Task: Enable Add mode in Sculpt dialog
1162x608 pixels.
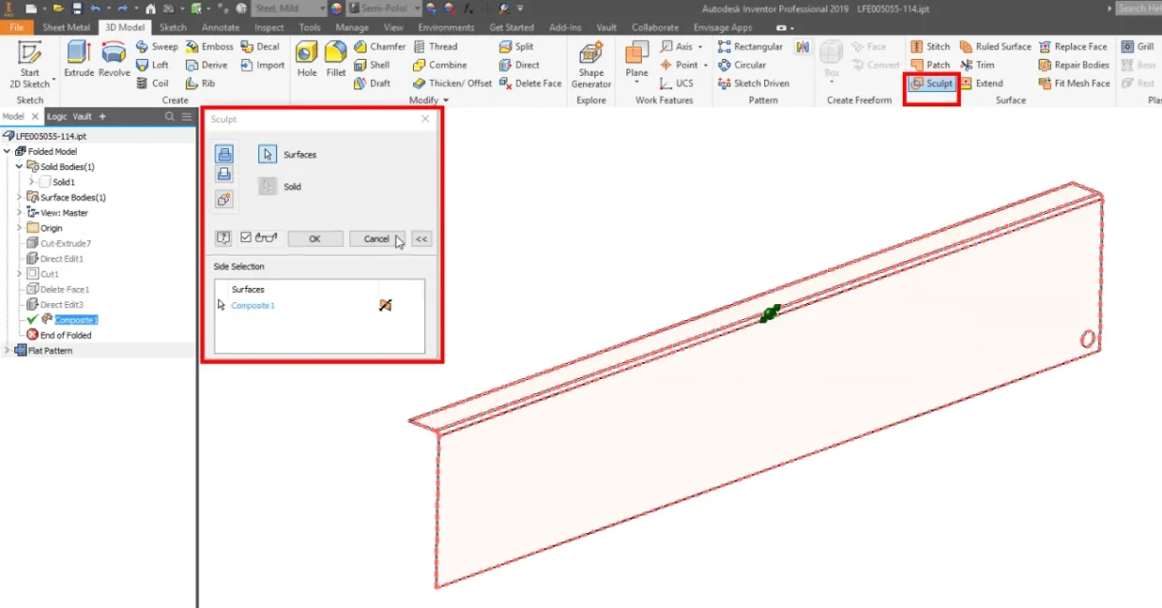Action: [224, 154]
